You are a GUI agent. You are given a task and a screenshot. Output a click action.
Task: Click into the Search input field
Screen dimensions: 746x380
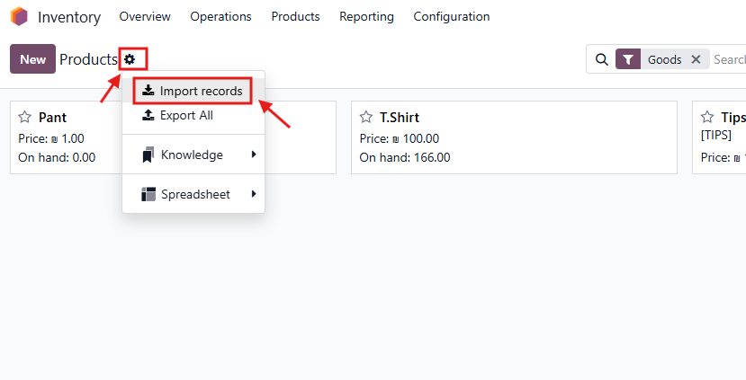[729, 59]
